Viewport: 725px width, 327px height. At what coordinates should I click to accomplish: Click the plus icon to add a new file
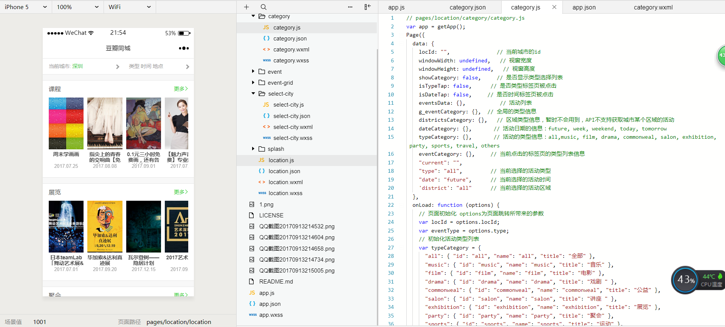(246, 7)
